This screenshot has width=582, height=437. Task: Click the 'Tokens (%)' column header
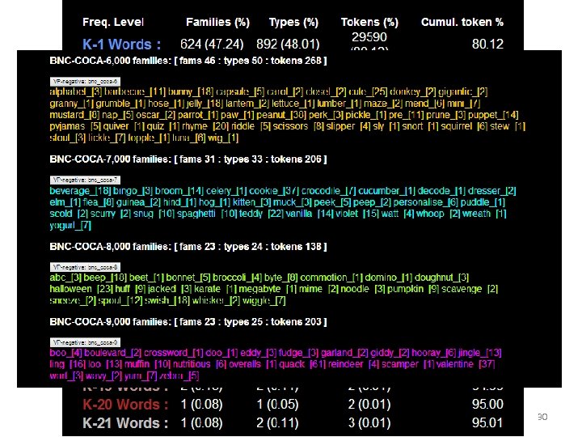click(x=369, y=23)
